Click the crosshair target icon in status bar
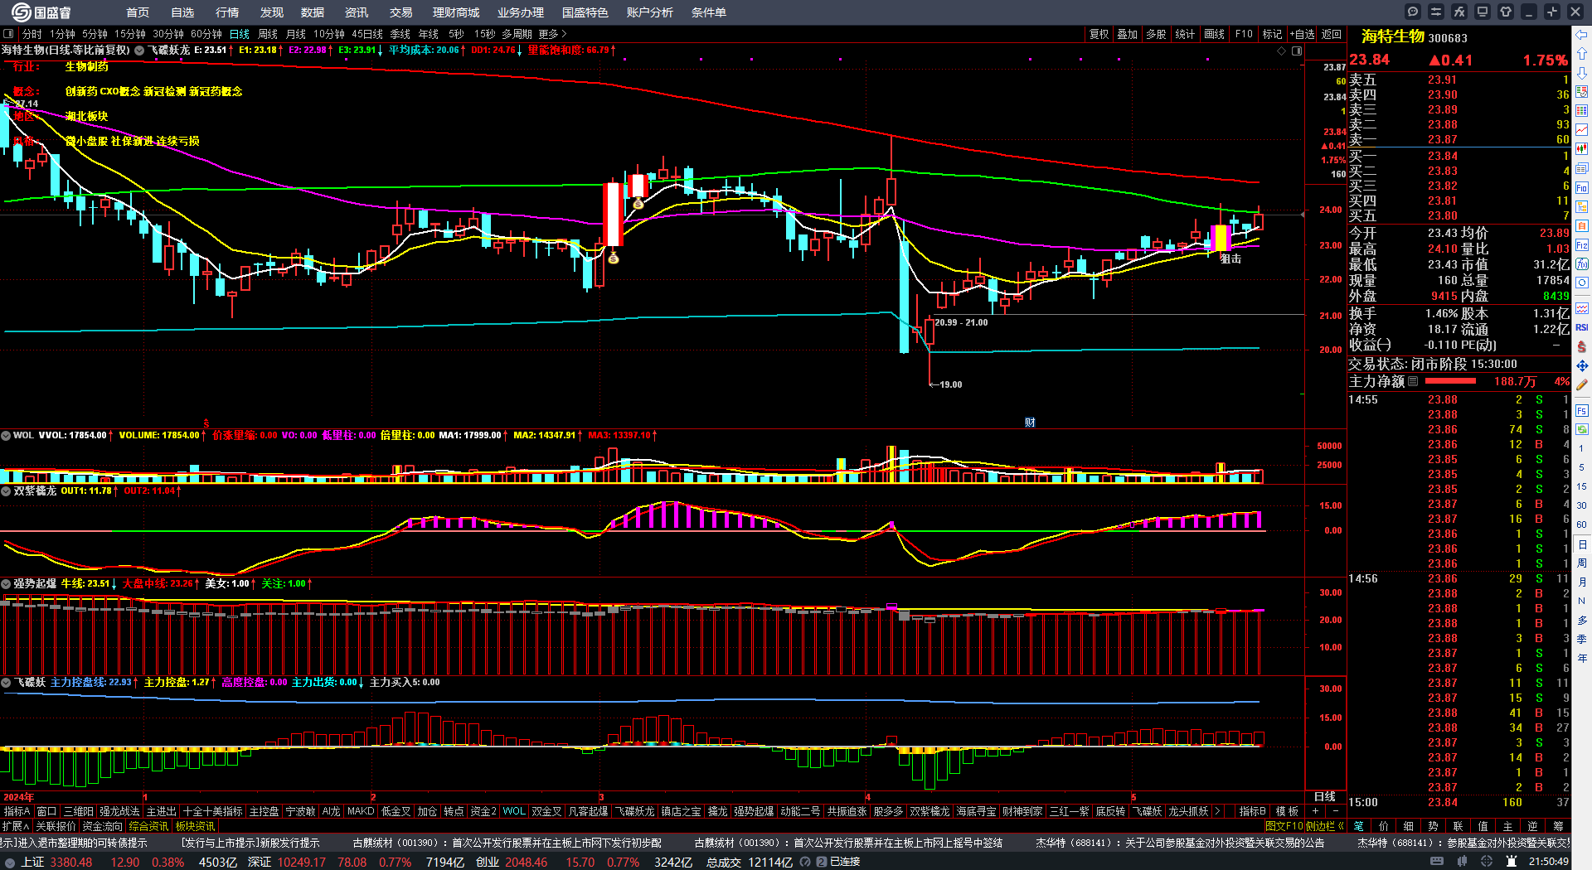The width and height of the screenshot is (1592, 870). [x=1488, y=862]
